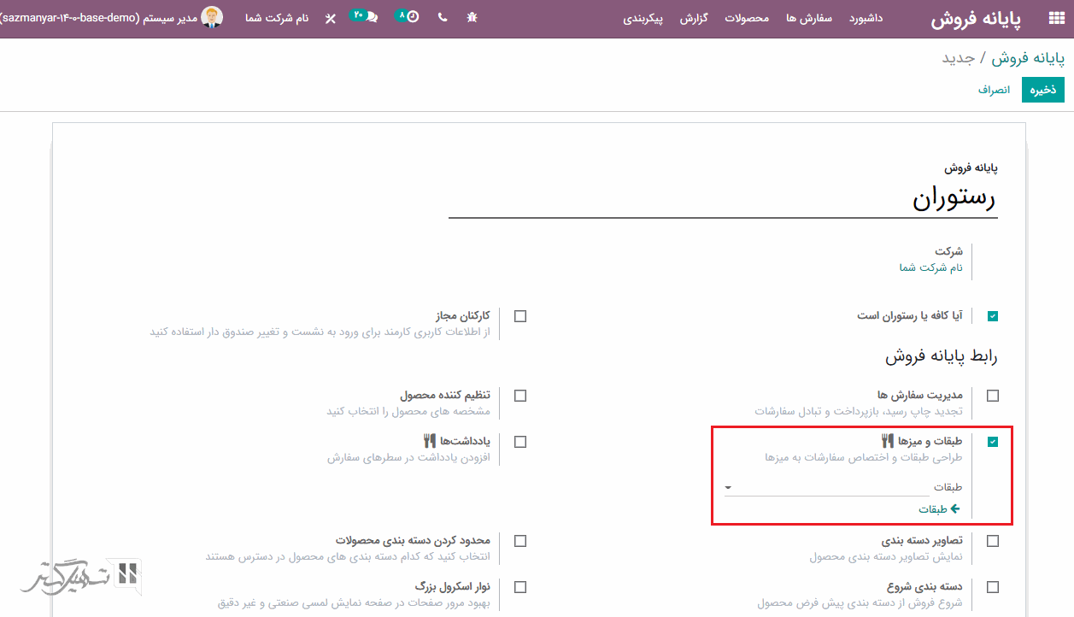Enable the مدیریت سفارش ها checkbox

(x=992, y=396)
